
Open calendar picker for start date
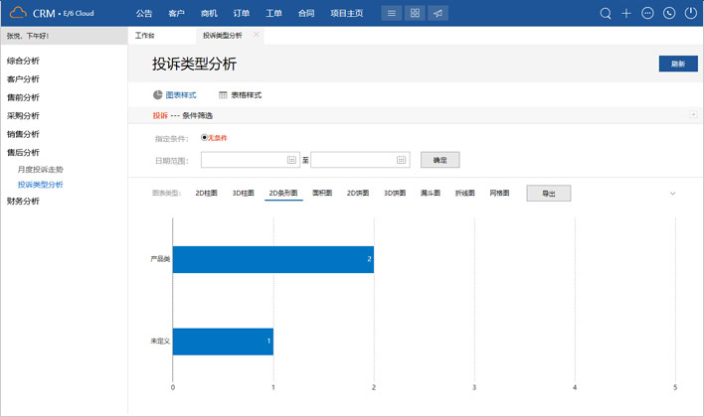(x=291, y=159)
